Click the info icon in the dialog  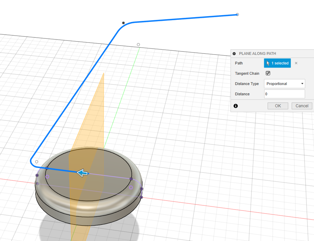coord(236,106)
